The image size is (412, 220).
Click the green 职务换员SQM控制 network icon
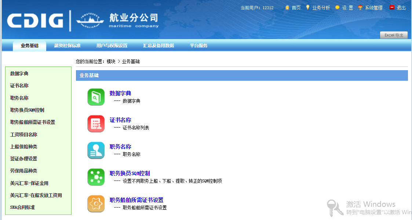coord(96,177)
